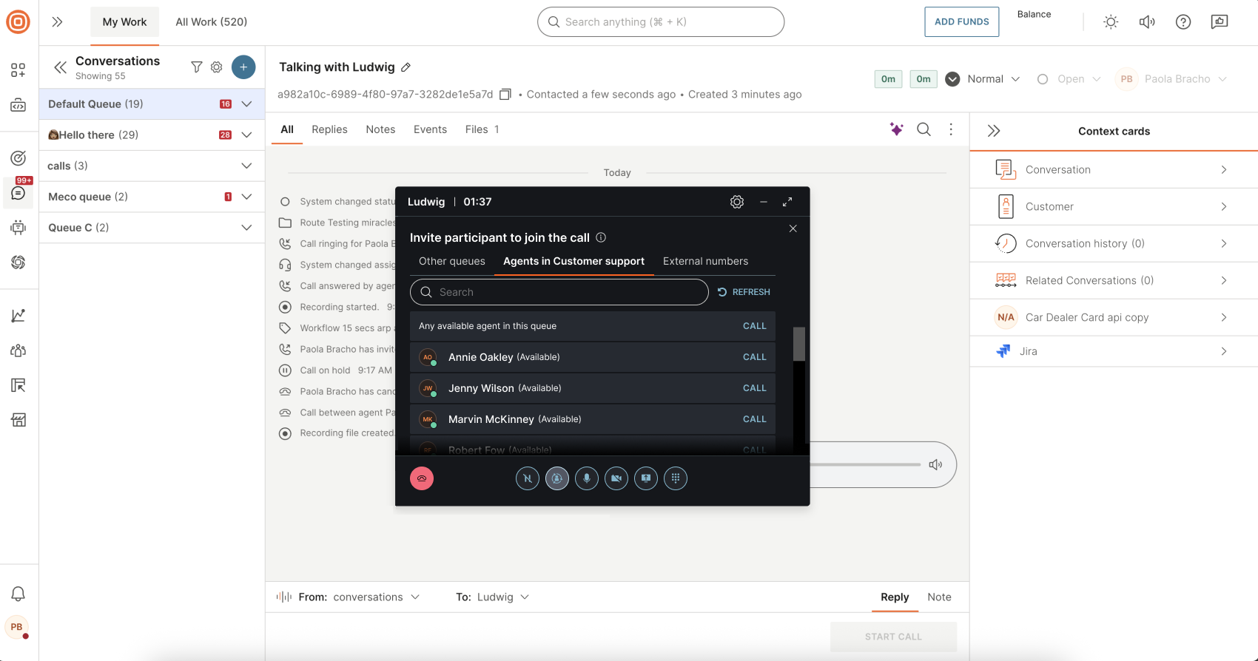Toggle camera video in call
The image size is (1258, 661).
point(616,478)
